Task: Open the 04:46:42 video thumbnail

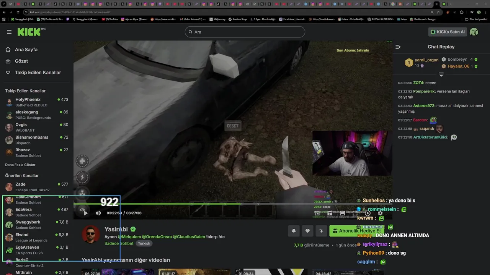Action: (348, 272)
